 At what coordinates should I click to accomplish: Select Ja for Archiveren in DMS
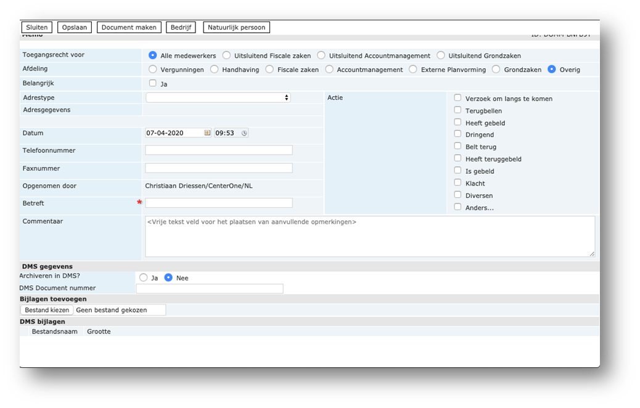[x=144, y=278]
